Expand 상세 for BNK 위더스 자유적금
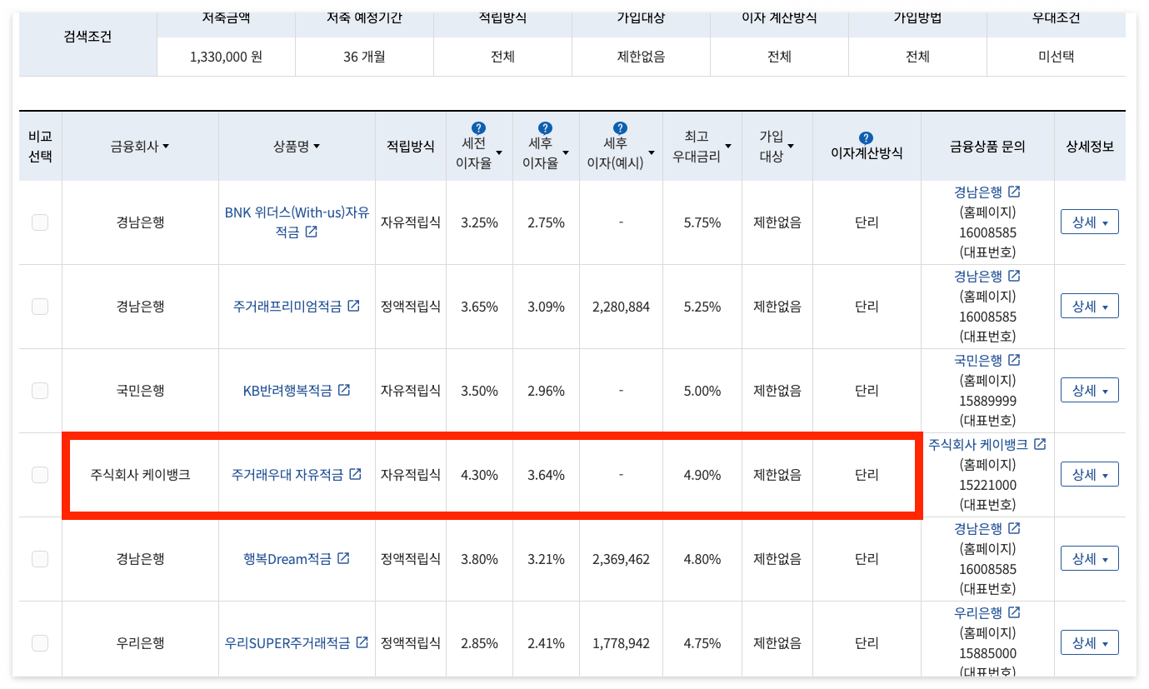This screenshot has height=689, width=1149. [x=1089, y=222]
